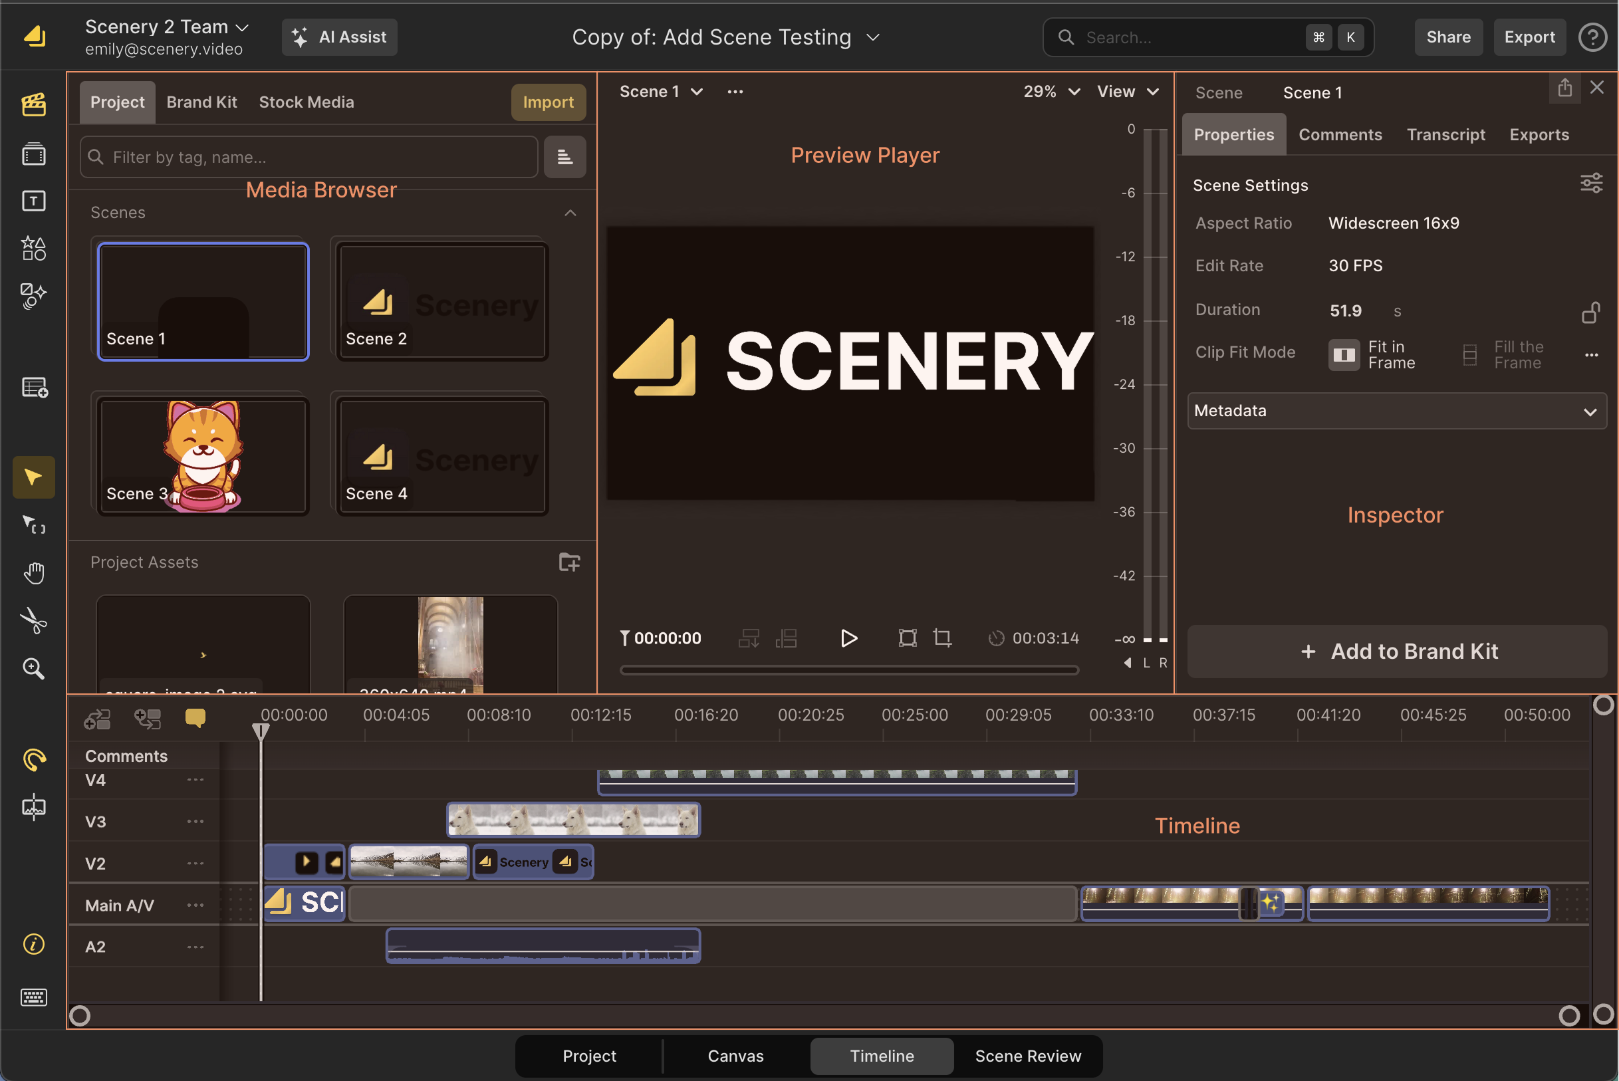Open the help question mark icon

pos(1593,37)
